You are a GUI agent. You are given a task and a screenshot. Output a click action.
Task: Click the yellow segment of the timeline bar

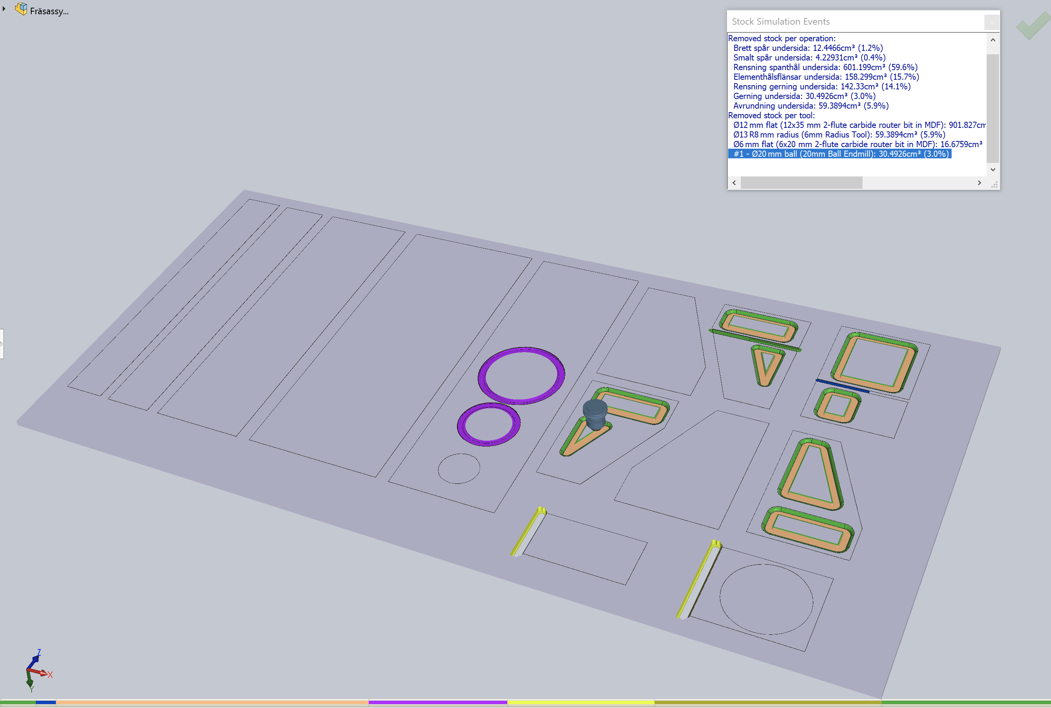pyautogui.click(x=581, y=703)
